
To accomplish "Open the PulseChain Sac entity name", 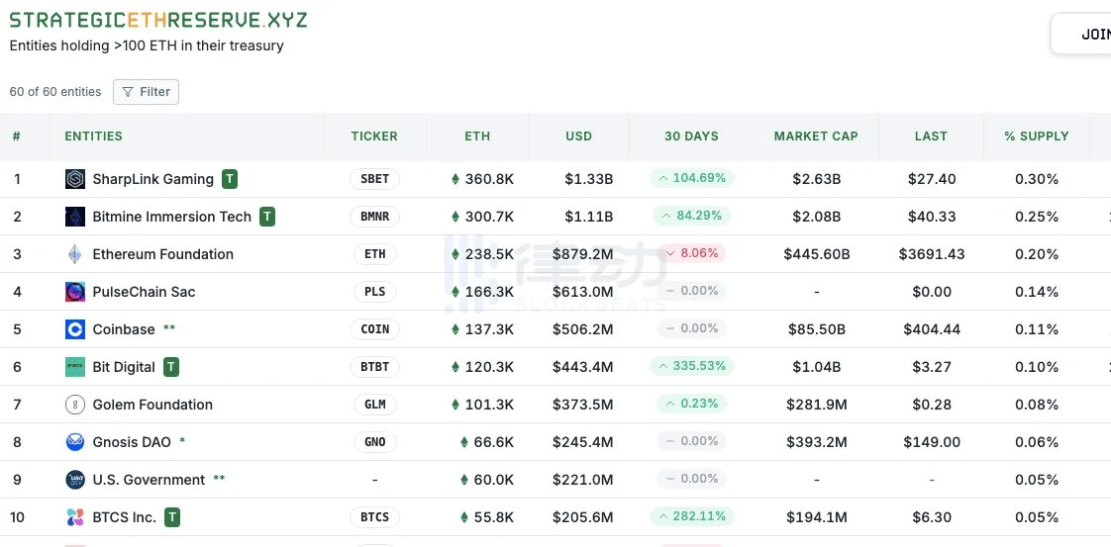I will (x=144, y=292).
